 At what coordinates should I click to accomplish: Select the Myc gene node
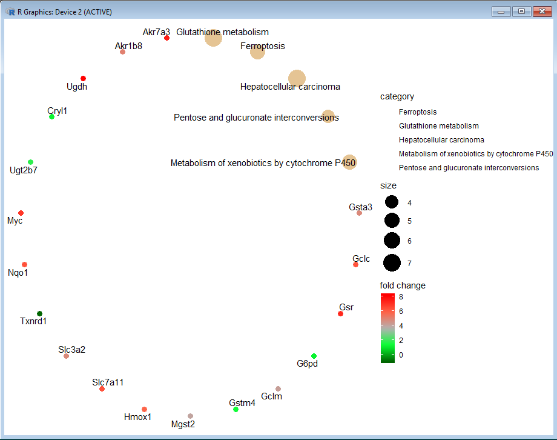pos(21,213)
